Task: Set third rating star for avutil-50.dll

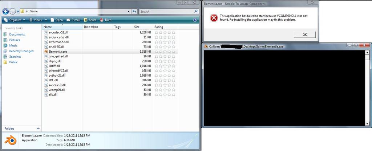Action: click(165, 47)
